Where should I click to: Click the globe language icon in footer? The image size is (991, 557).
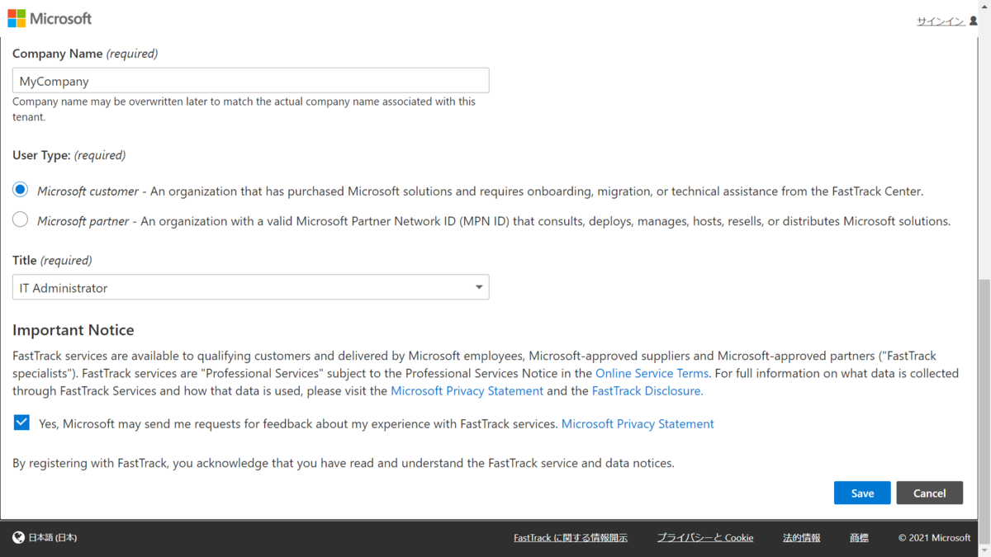coord(19,538)
